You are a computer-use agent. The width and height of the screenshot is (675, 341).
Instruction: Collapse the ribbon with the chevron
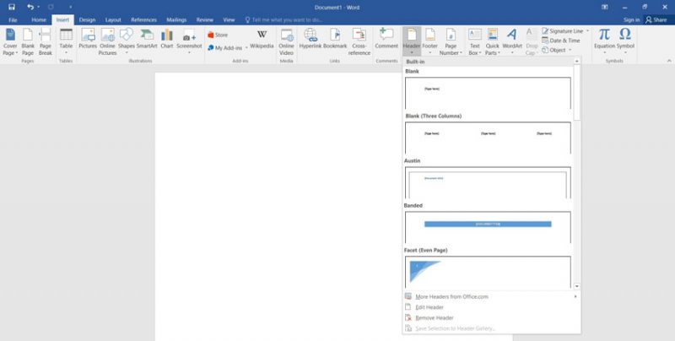click(669, 61)
